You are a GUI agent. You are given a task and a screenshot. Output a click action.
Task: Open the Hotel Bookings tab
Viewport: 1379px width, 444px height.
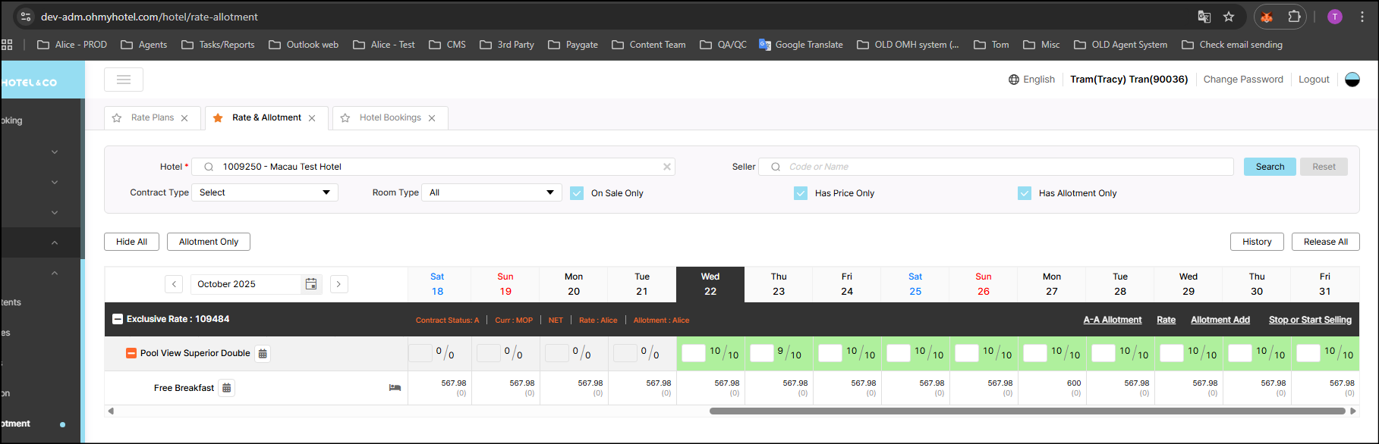[x=390, y=117]
